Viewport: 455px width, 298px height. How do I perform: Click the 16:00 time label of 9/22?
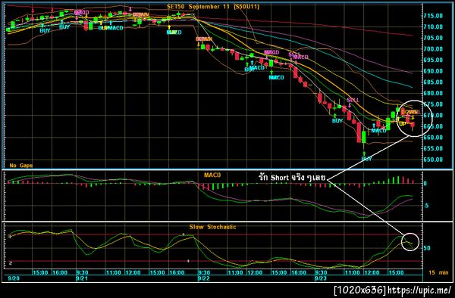pyautogui.click(x=299, y=272)
